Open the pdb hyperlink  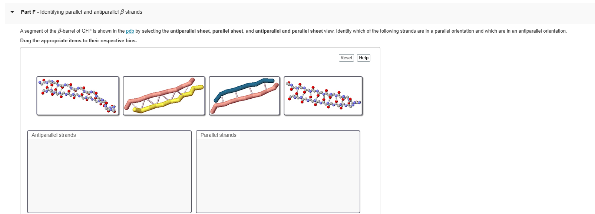click(x=130, y=31)
